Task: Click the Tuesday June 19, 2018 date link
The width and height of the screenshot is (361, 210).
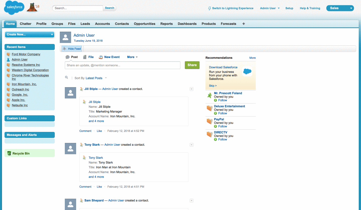Action: (88, 41)
